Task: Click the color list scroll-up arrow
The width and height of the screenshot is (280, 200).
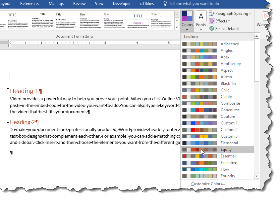Action: pos(256,36)
